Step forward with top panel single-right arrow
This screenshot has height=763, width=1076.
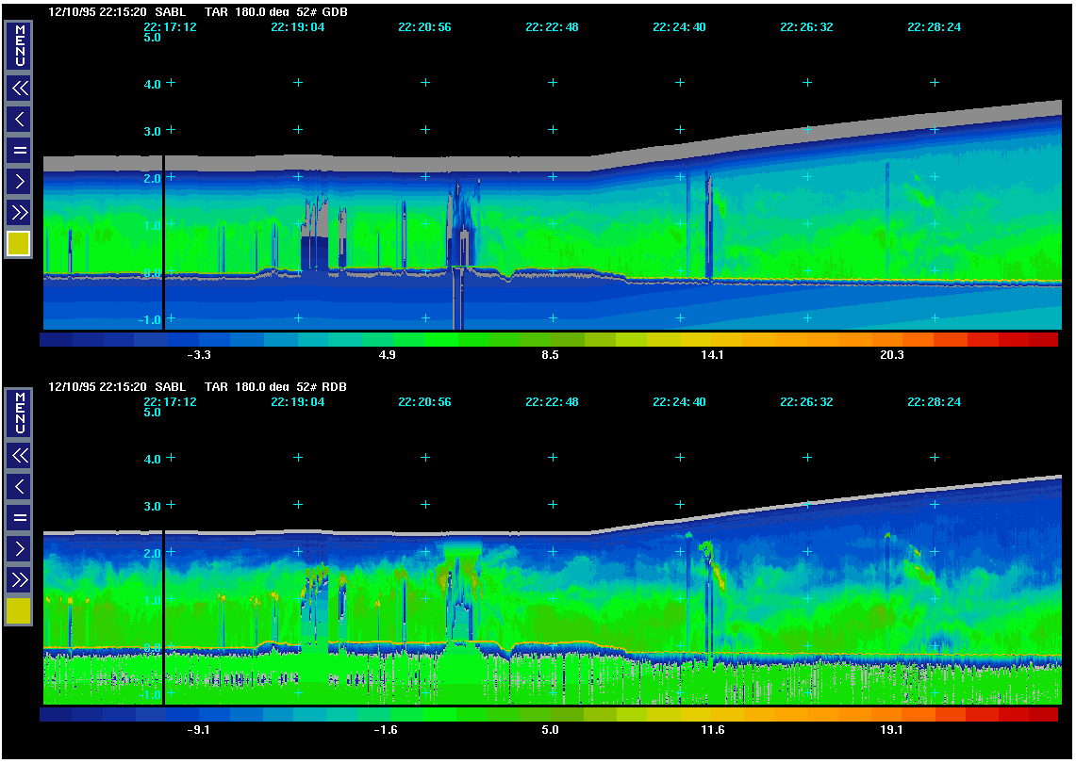[19, 181]
